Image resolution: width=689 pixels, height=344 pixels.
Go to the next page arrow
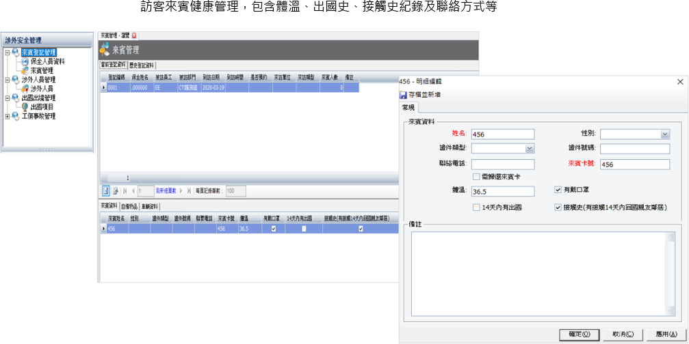180,191
